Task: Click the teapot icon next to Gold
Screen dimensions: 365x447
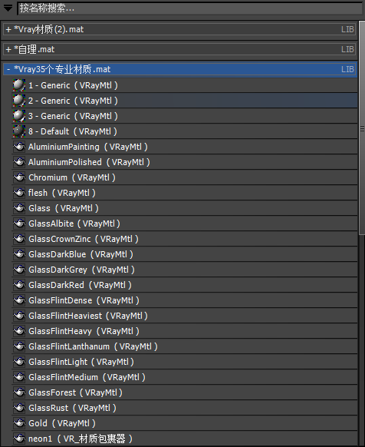Action: [x=19, y=424]
